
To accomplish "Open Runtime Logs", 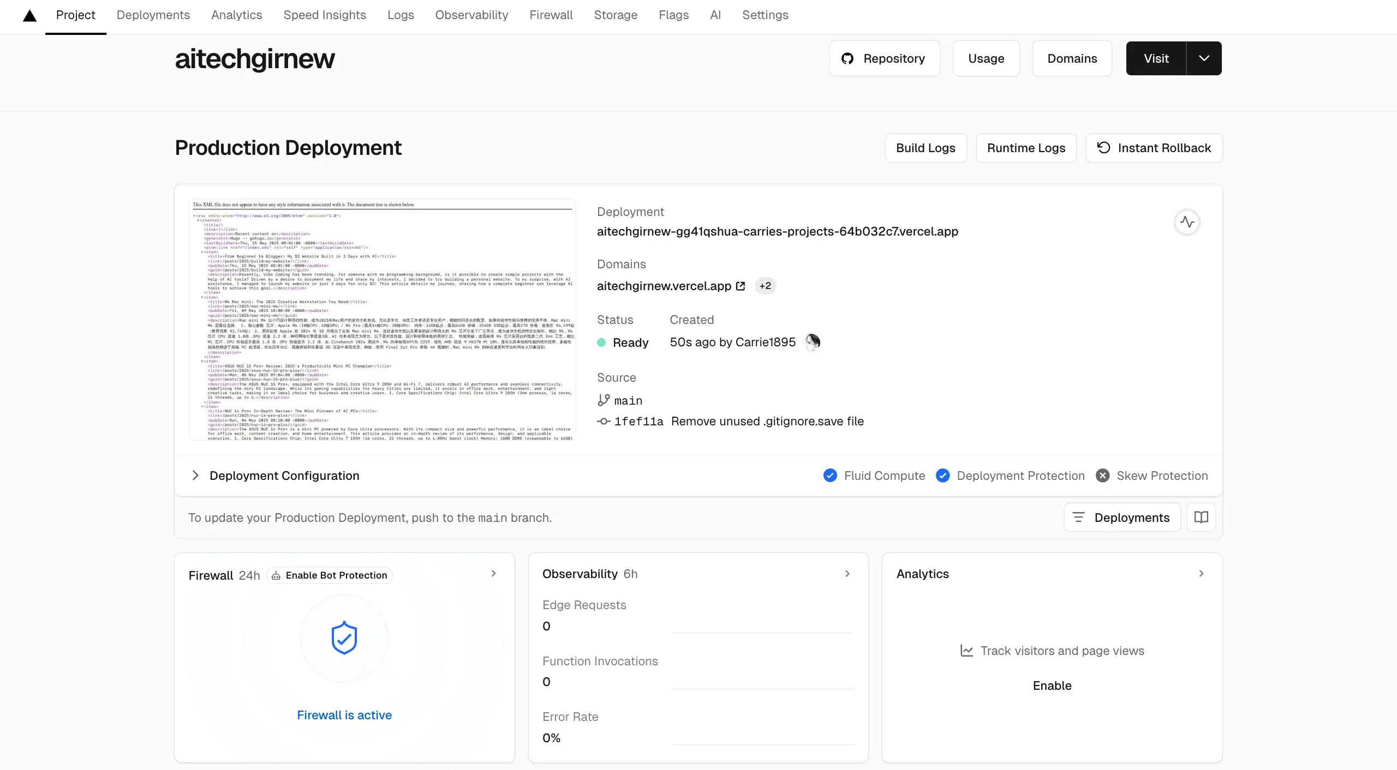I will tap(1026, 148).
